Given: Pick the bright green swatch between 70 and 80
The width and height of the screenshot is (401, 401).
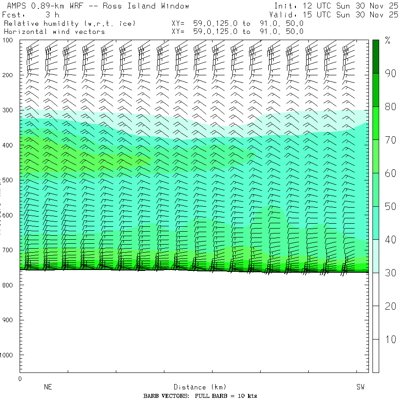Looking at the screenshot, I should pyautogui.click(x=376, y=123).
